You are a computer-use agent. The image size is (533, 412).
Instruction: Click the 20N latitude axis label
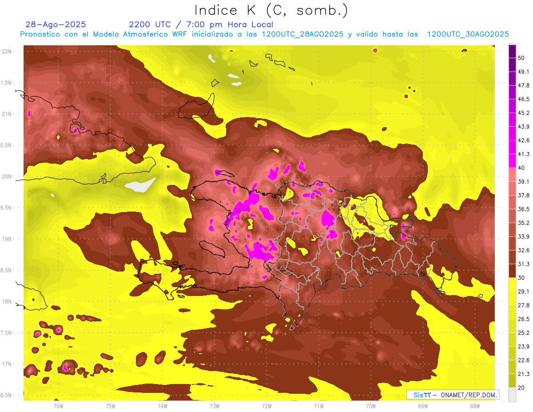(6, 176)
